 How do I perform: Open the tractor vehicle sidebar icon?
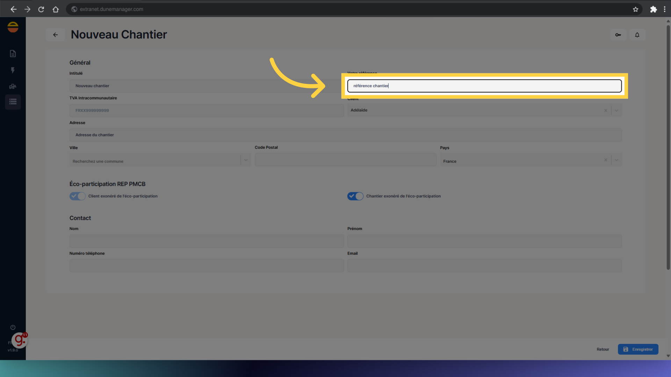[x=13, y=86]
